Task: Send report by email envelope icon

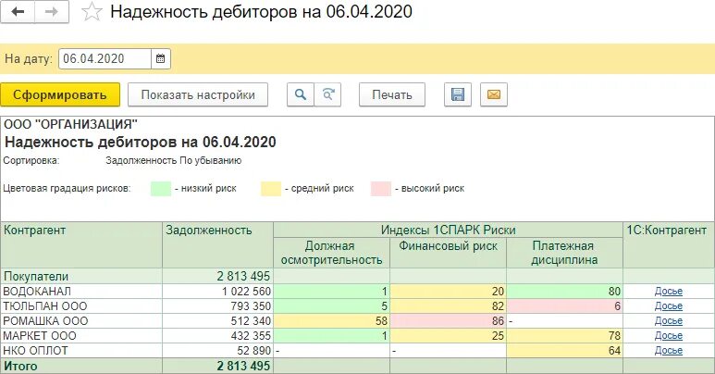Action: click(493, 94)
